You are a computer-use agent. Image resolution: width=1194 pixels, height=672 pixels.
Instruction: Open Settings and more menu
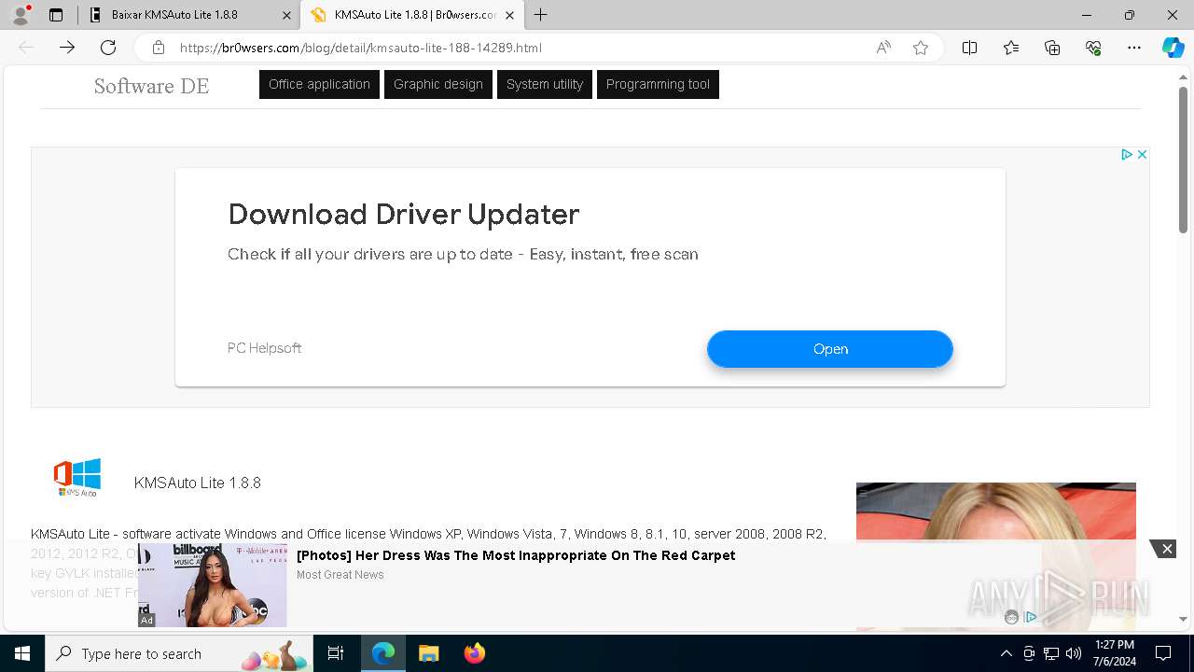coord(1134,48)
